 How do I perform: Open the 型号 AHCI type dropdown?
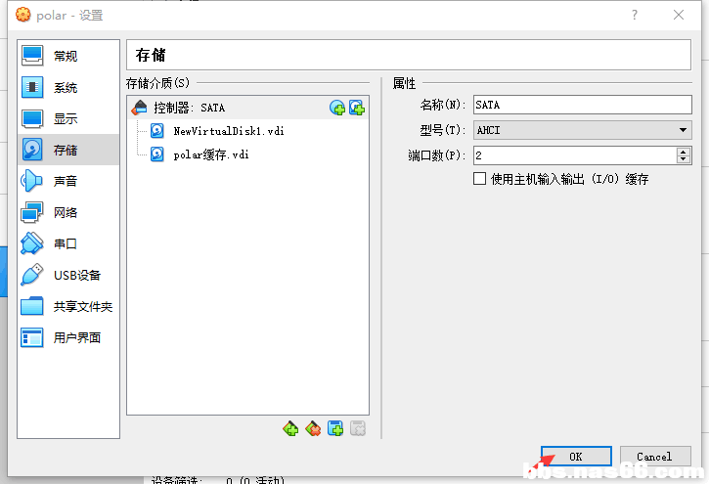pyautogui.click(x=583, y=130)
